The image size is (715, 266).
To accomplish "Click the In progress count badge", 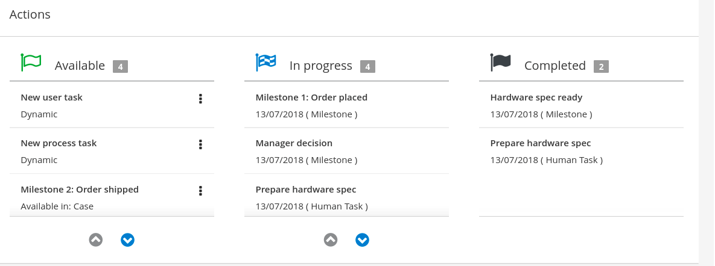I will pyautogui.click(x=367, y=66).
